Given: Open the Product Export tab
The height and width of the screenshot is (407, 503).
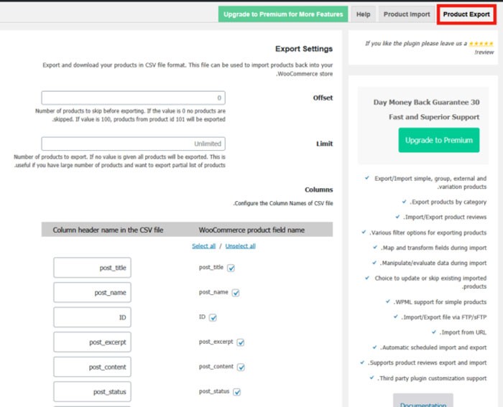Looking at the screenshot, I should click(x=466, y=14).
